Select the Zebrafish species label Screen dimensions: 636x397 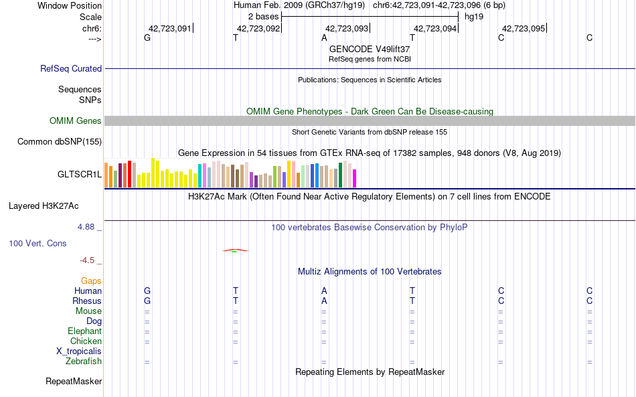click(84, 361)
